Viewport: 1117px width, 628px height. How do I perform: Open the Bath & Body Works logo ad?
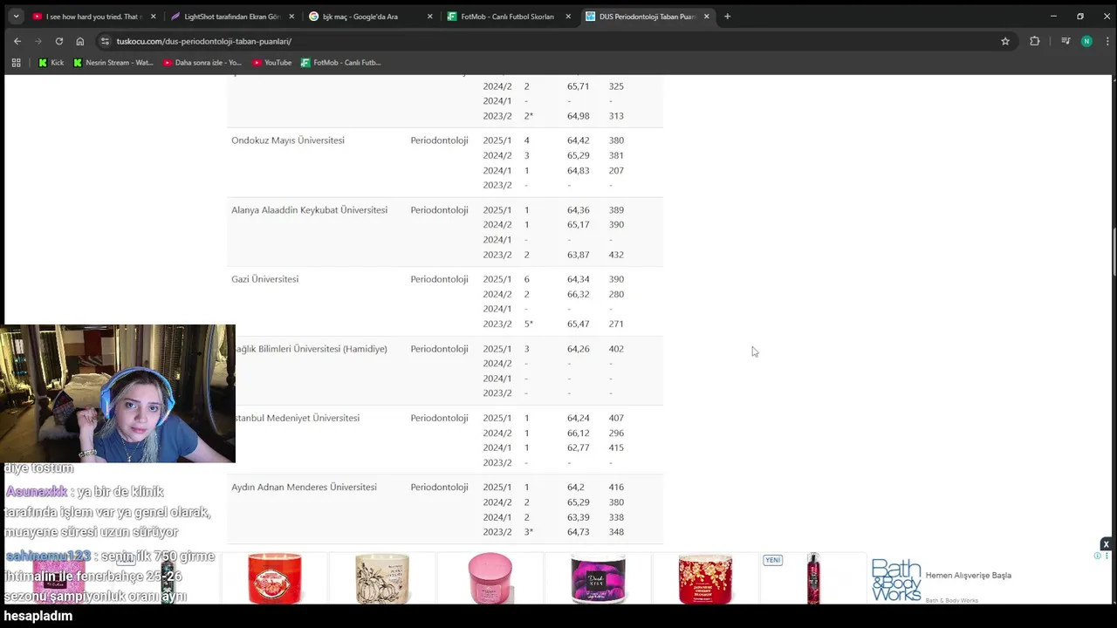[896, 580]
